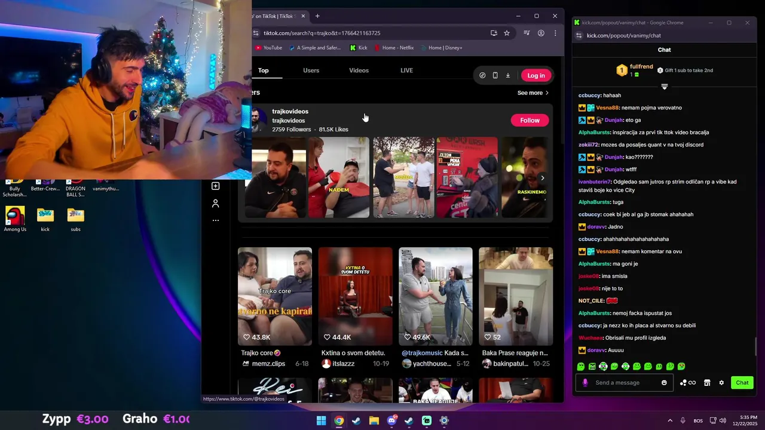The height and width of the screenshot is (430, 765).
Task: Open Discord from the taskbar
Action: click(x=391, y=420)
